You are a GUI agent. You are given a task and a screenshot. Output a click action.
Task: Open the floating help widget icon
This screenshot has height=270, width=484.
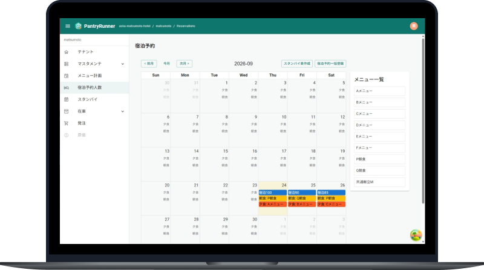coord(416,235)
